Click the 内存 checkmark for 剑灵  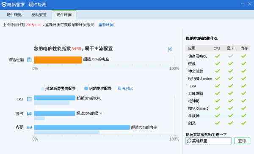click(x=243, y=123)
